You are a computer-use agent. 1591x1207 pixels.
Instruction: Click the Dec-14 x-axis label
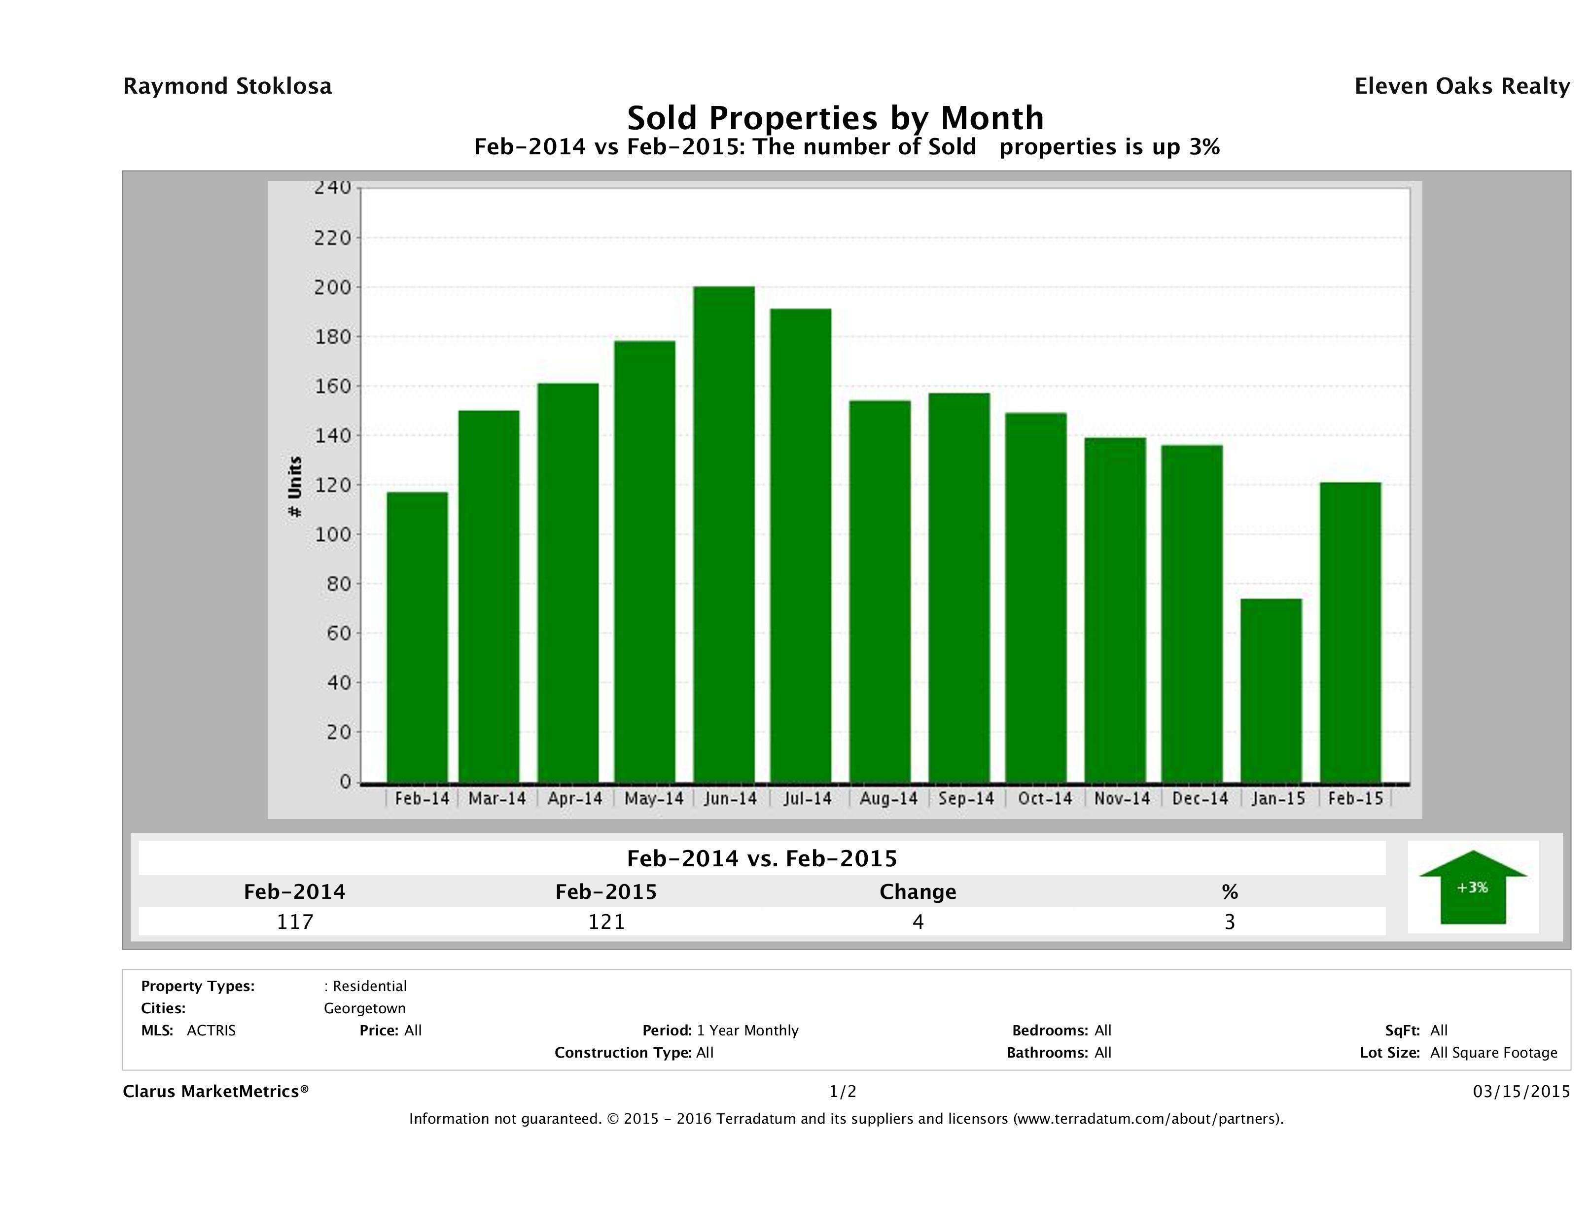[x=1200, y=798]
